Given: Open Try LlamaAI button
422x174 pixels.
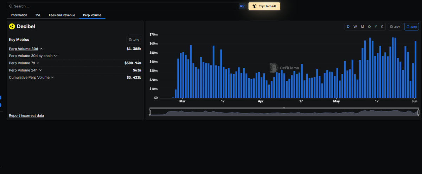Looking at the screenshot, I should point(264,6).
